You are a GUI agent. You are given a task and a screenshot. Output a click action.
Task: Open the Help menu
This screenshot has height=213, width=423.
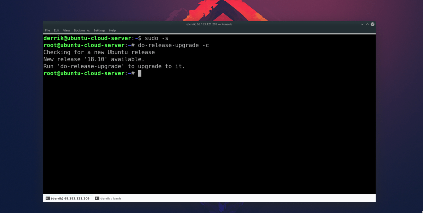(112, 30)
